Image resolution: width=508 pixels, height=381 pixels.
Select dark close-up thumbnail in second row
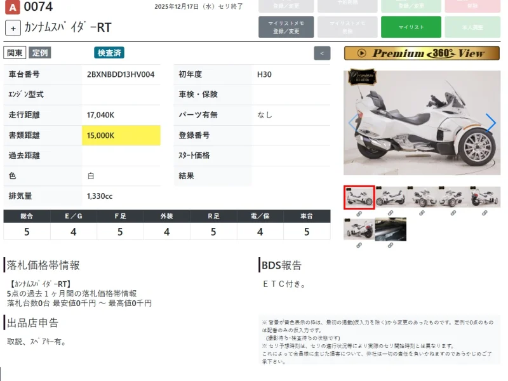(391, 229)
